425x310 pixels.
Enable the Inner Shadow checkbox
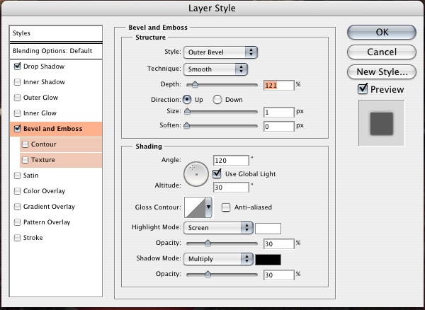tap(17, 82)
